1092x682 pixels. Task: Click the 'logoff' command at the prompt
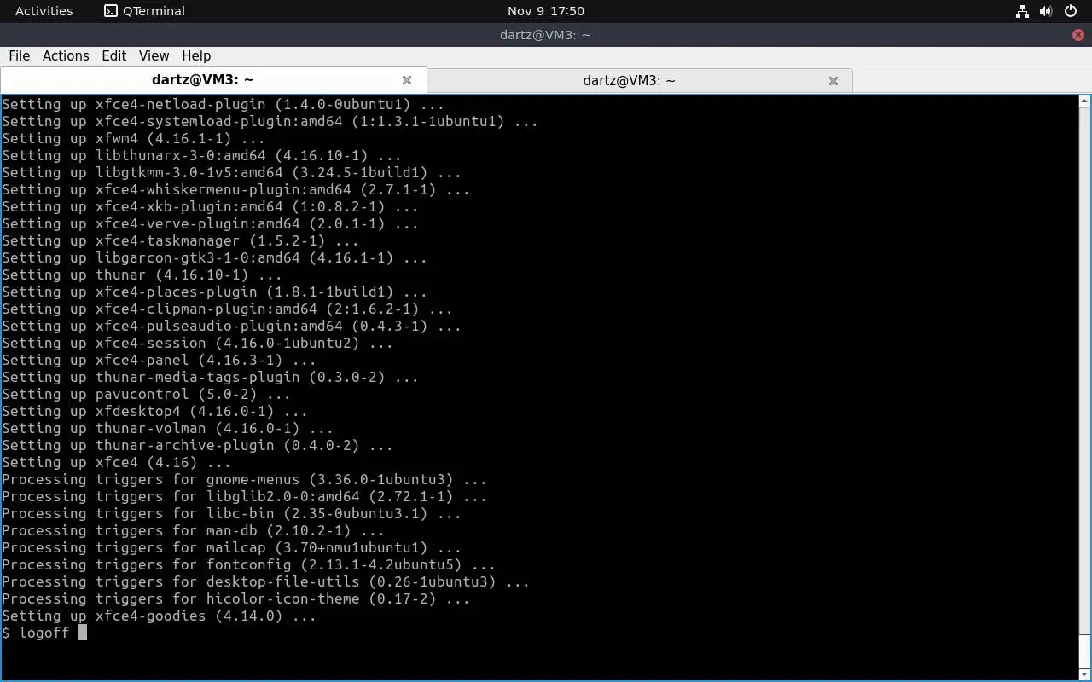[x=44, y=633]
